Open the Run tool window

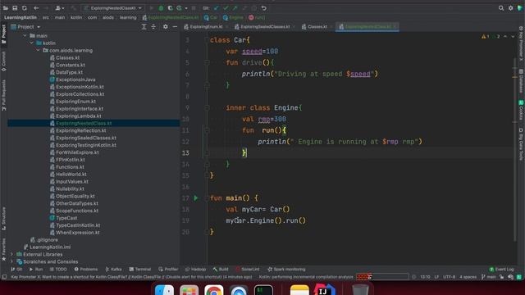click(36, 270)
